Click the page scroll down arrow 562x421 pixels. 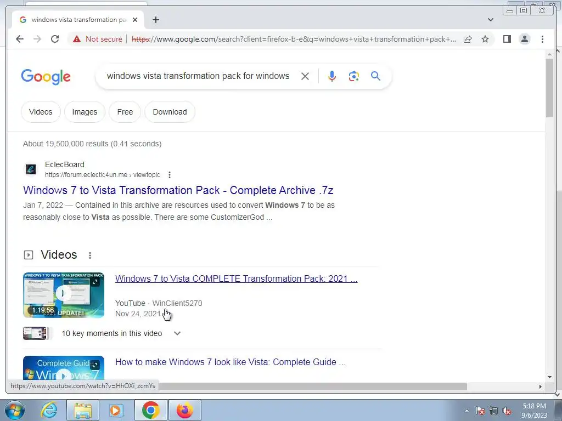(549, 377)
